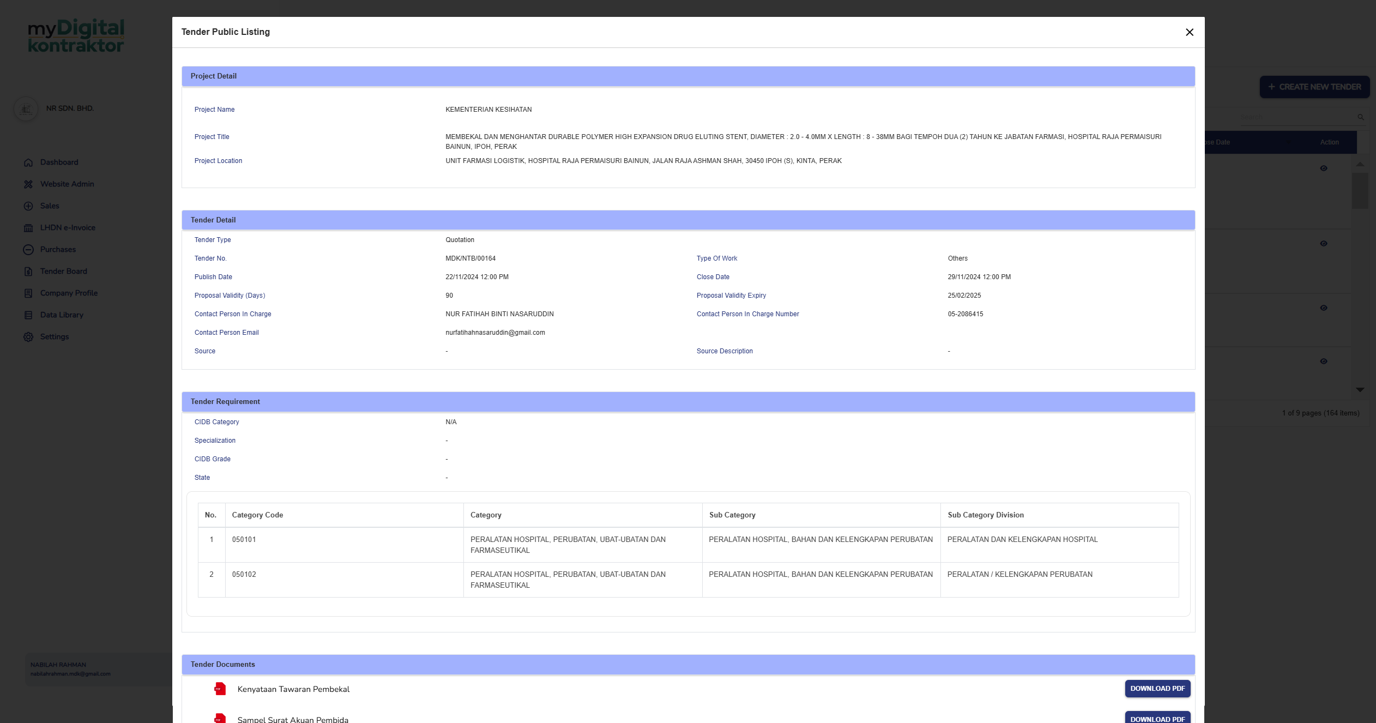Click the Company Profile icon

28,293
